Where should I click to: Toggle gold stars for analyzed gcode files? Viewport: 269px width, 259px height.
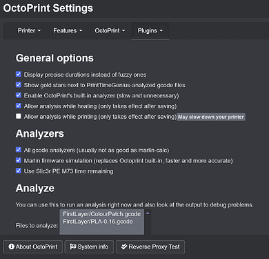pyautogui.click(x=19, y=85)
